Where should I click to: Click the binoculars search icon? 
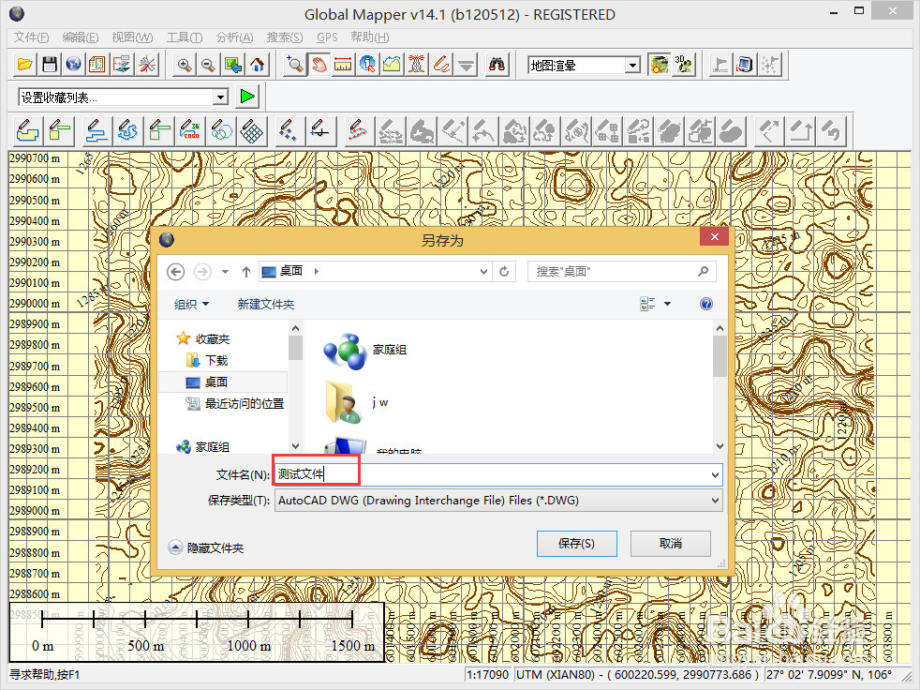point(497,64)
